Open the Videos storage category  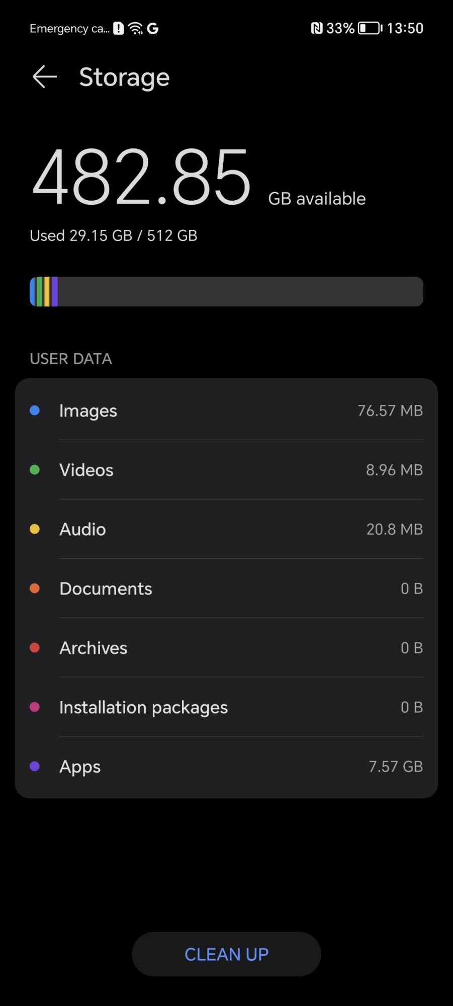(226, 470)
